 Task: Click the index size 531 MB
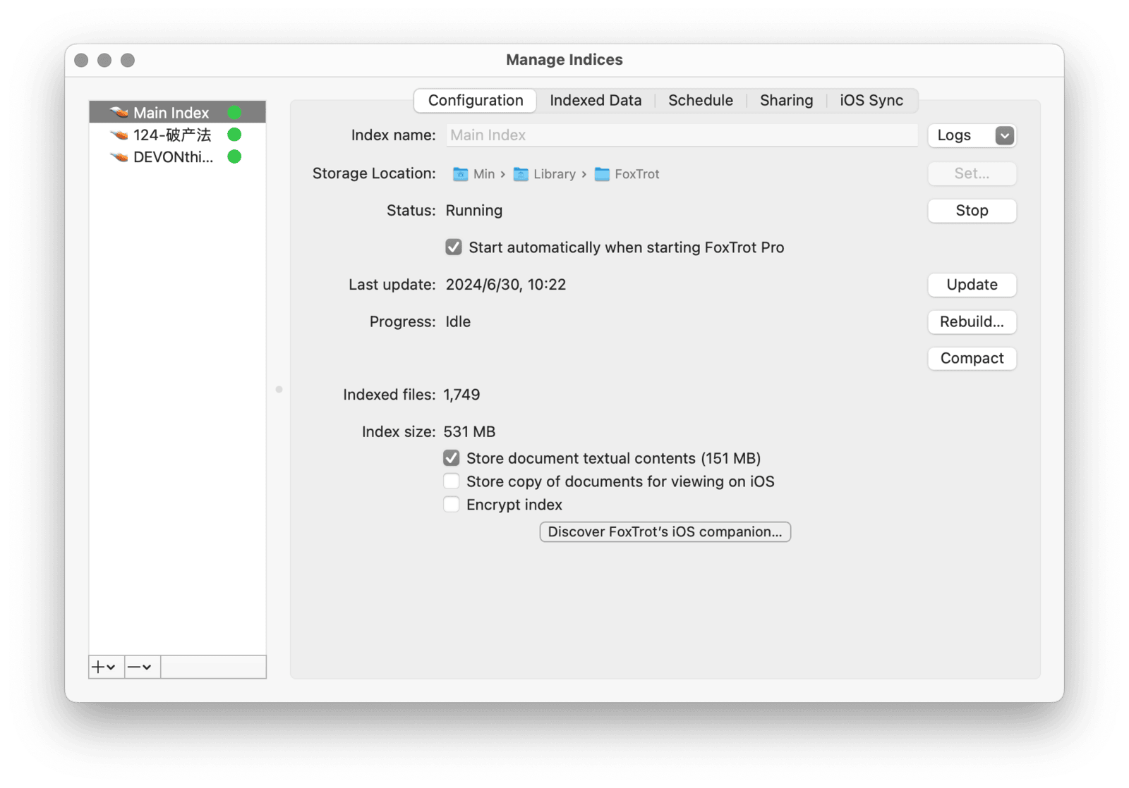[x=469, y=431]
